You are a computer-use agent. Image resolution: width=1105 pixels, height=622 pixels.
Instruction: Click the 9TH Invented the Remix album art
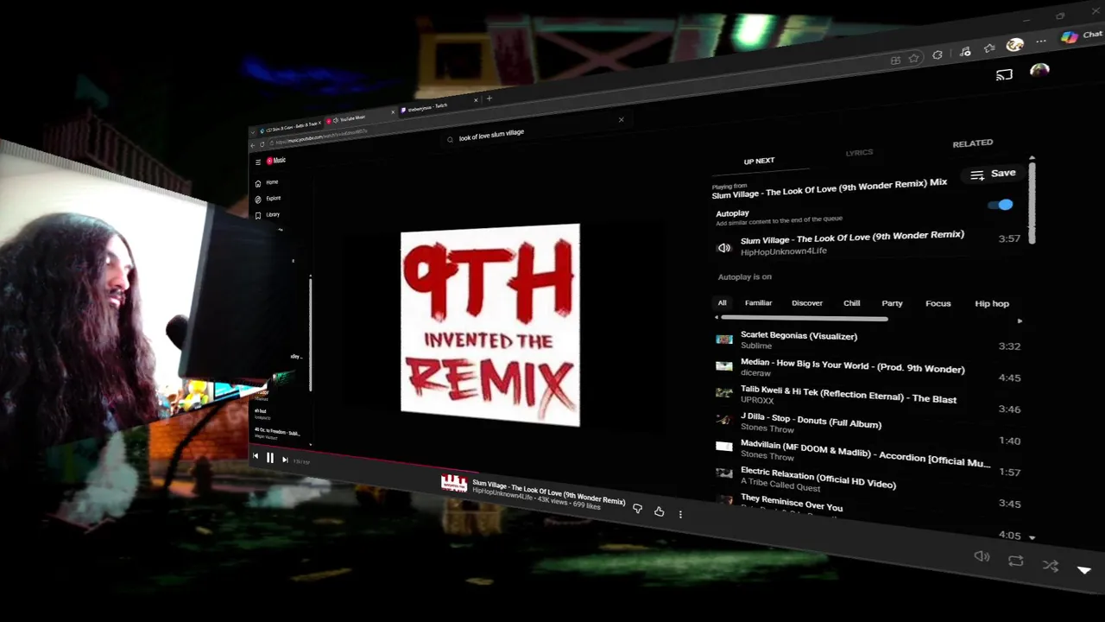click(490, 325)
